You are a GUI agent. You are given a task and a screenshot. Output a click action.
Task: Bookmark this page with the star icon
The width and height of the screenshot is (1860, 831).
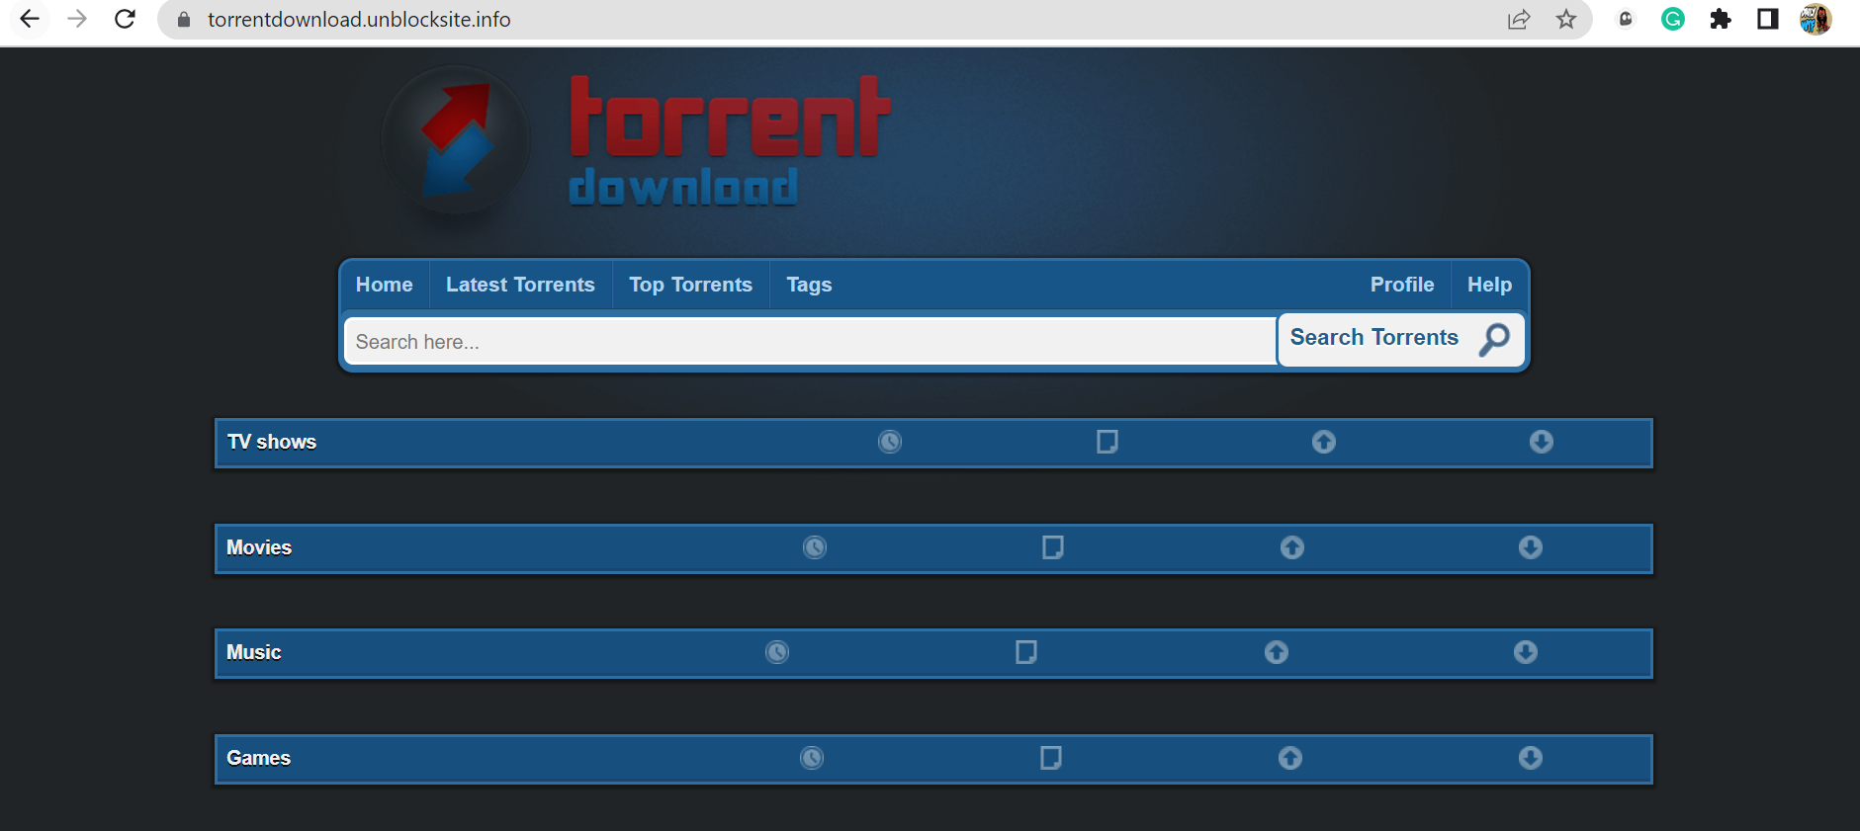[1566, 19]
